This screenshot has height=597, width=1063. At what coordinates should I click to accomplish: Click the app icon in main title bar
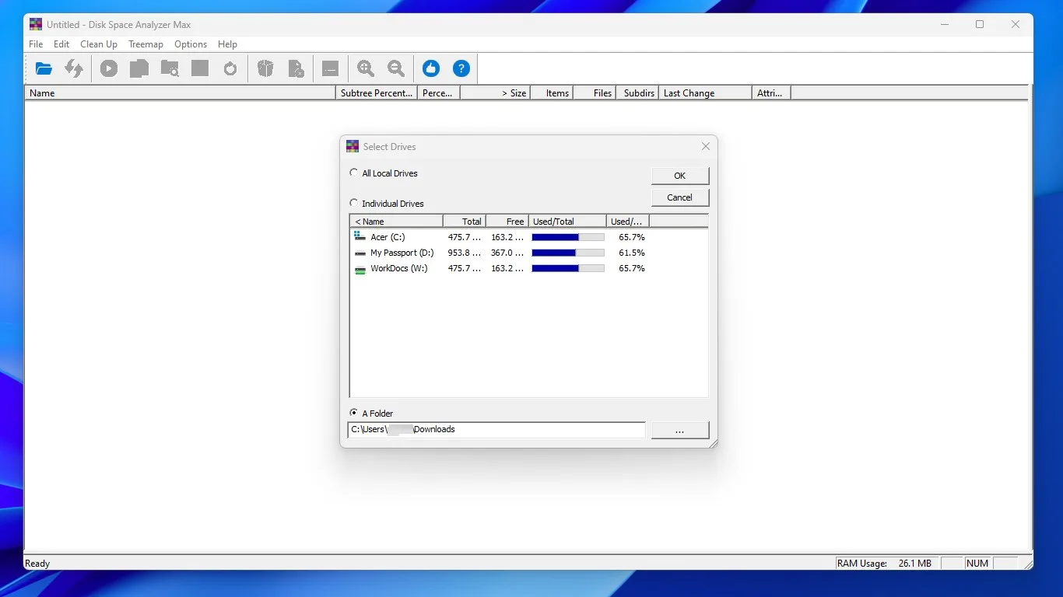pos(36,24)
